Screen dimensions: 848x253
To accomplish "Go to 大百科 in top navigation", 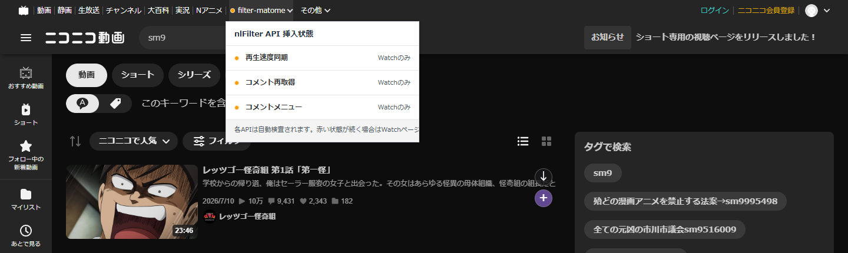I will pyautogui.click(x=158, y=11).
